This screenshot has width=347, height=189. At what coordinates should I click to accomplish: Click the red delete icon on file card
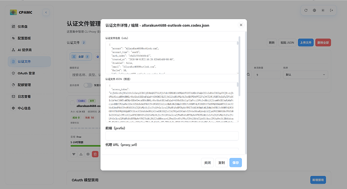click(x=95, y=154)
